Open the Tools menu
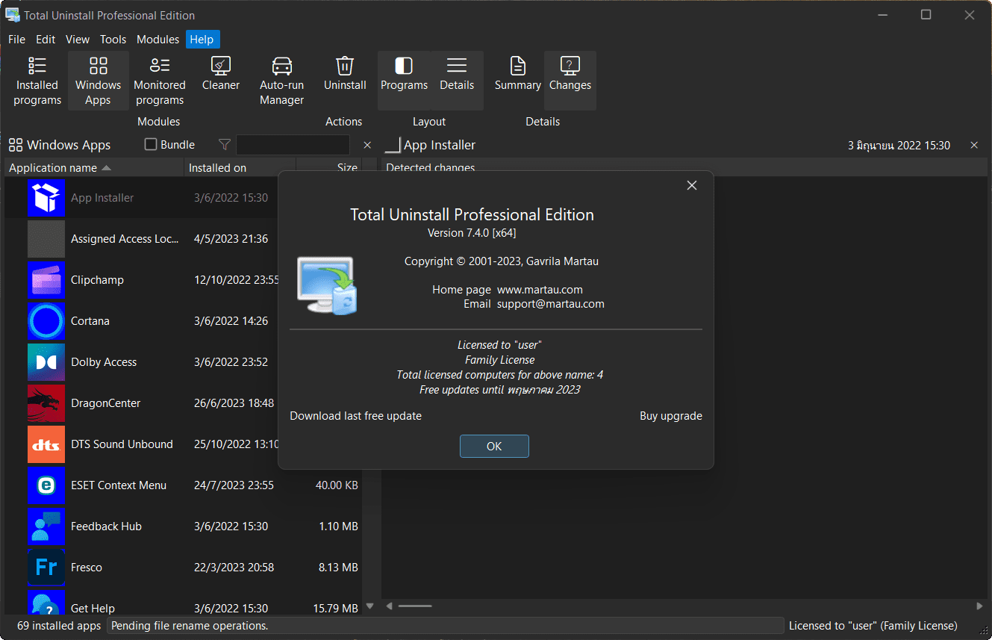The width and height of the screenshot is (992, 640). tap(113, 40)
